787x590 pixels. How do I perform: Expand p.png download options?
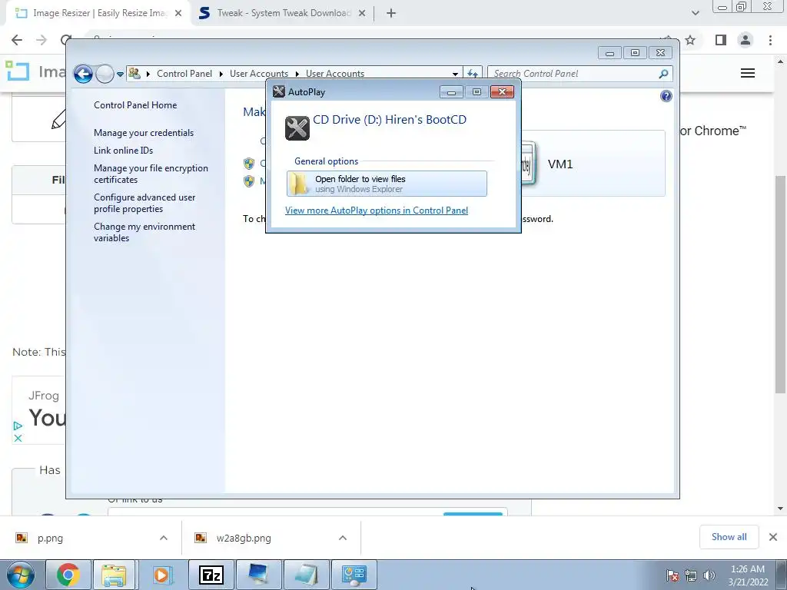point(164,538)
